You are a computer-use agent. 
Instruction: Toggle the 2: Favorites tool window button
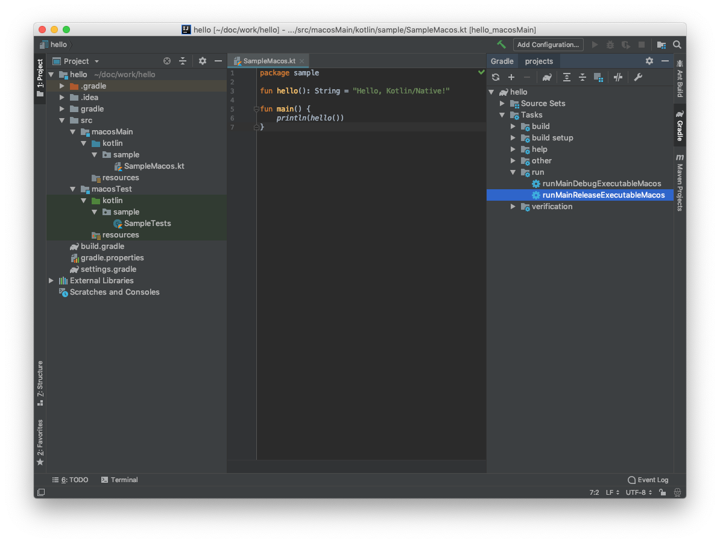(x=40, y=442)
